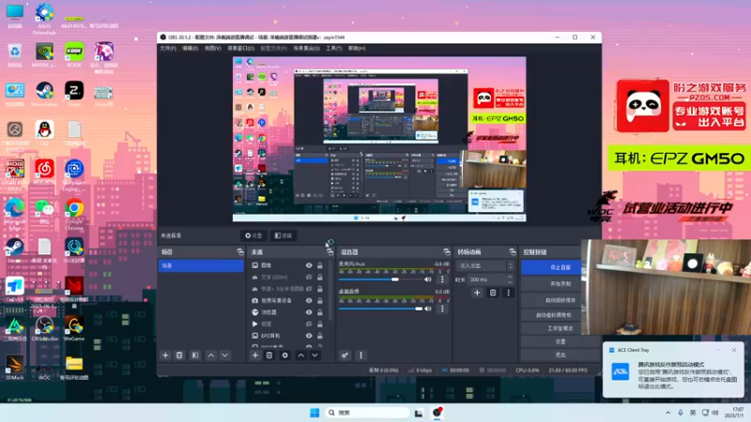This screenshot has width=751, height=422.
Task: Open Task View from the taskbar
Action: (x=419, y=413)
